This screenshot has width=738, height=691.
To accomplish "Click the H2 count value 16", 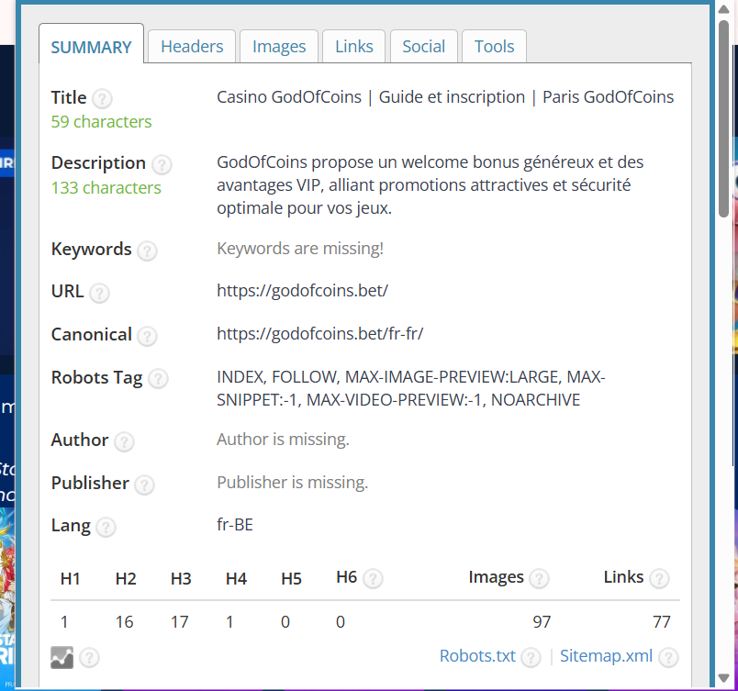I will pyautogui.click(x=124, y=622).
